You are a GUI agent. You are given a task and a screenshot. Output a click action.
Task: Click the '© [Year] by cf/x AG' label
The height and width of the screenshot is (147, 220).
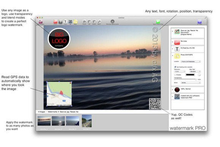[x=188, y=48]
